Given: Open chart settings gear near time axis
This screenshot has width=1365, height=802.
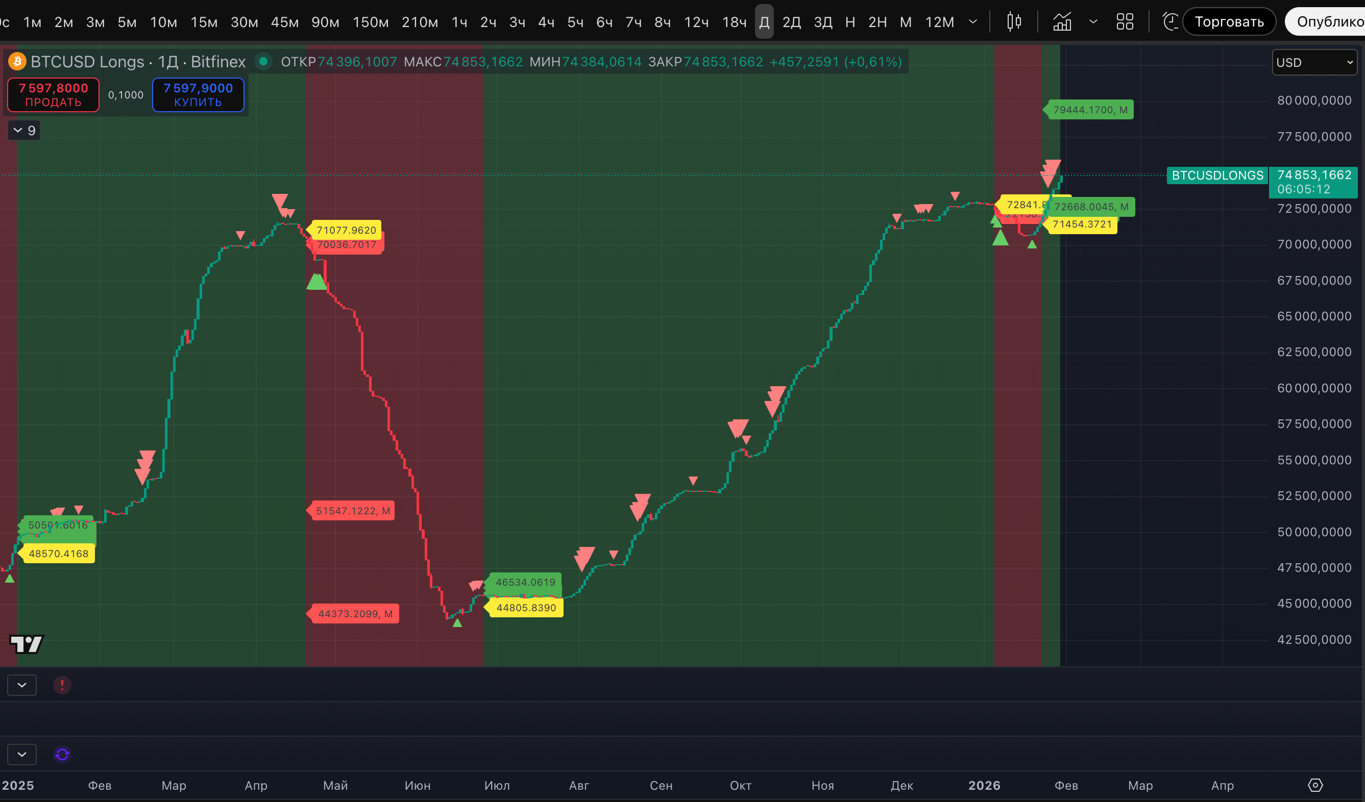Looking at the screenshot, I should [x=1315, y=785].
